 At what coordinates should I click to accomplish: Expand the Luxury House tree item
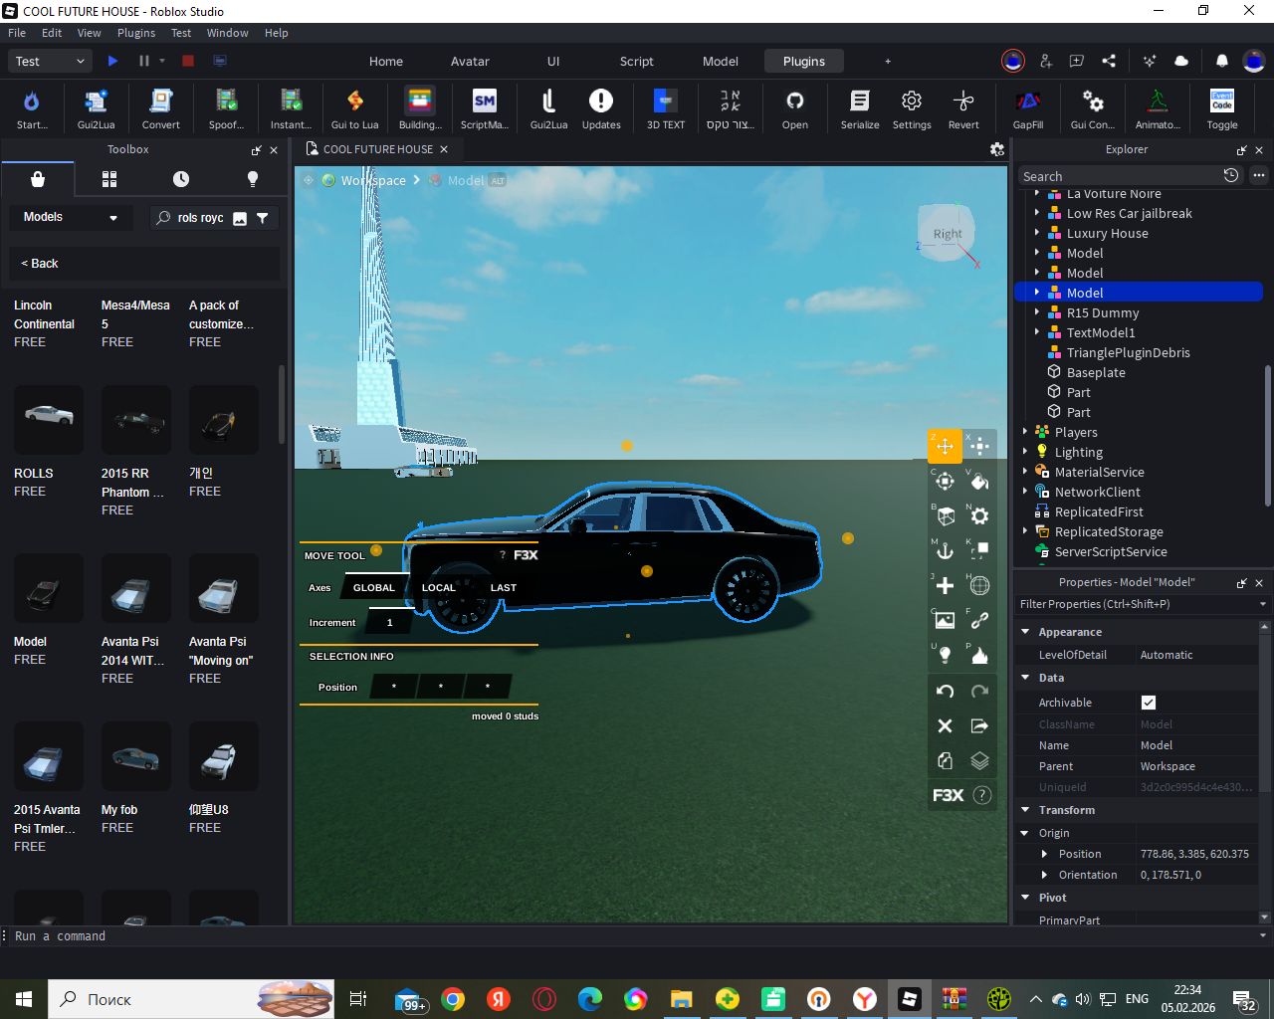click(1036, 233)
